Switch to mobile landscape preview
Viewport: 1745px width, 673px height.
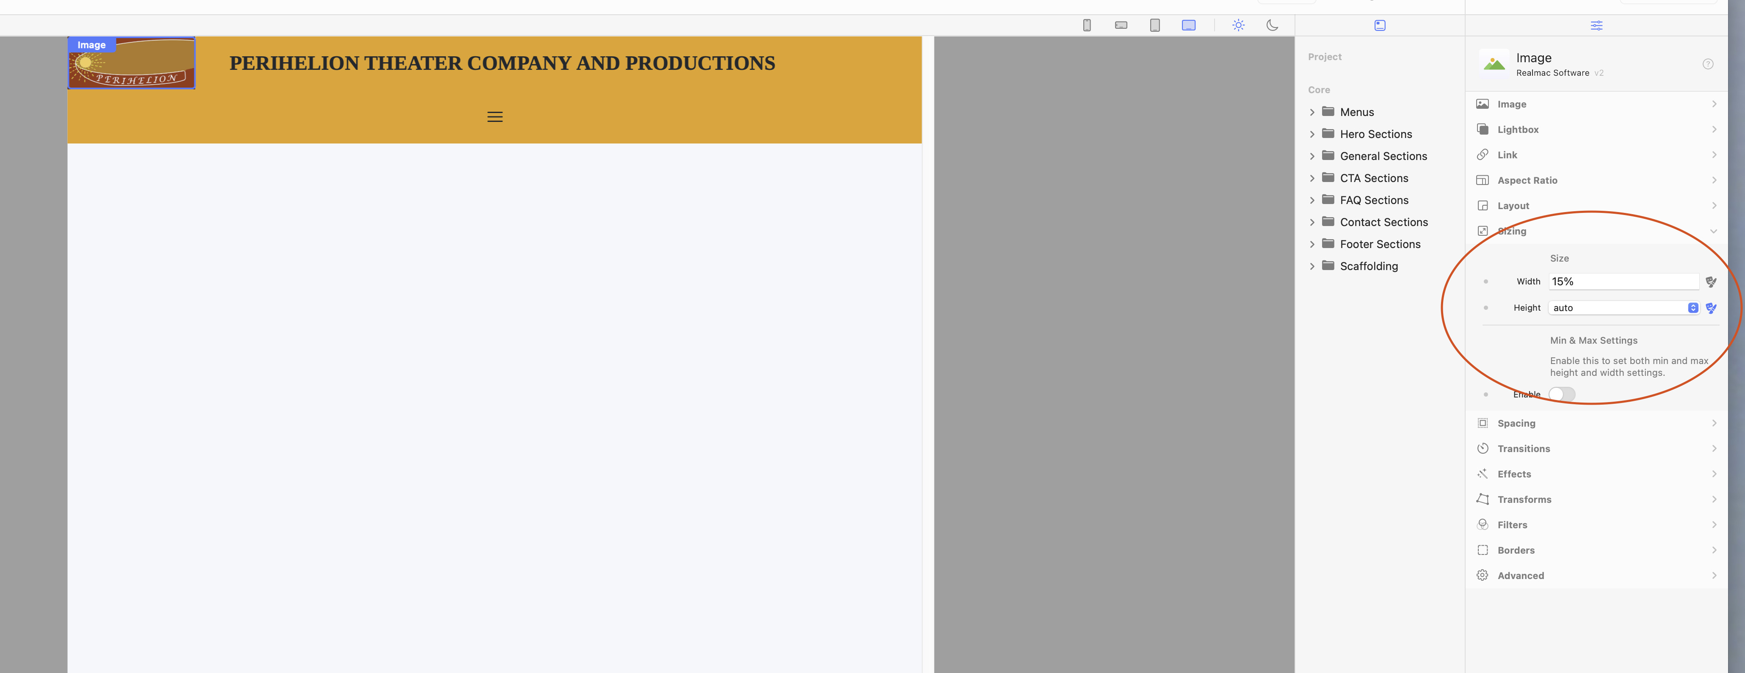point(1121,25)
